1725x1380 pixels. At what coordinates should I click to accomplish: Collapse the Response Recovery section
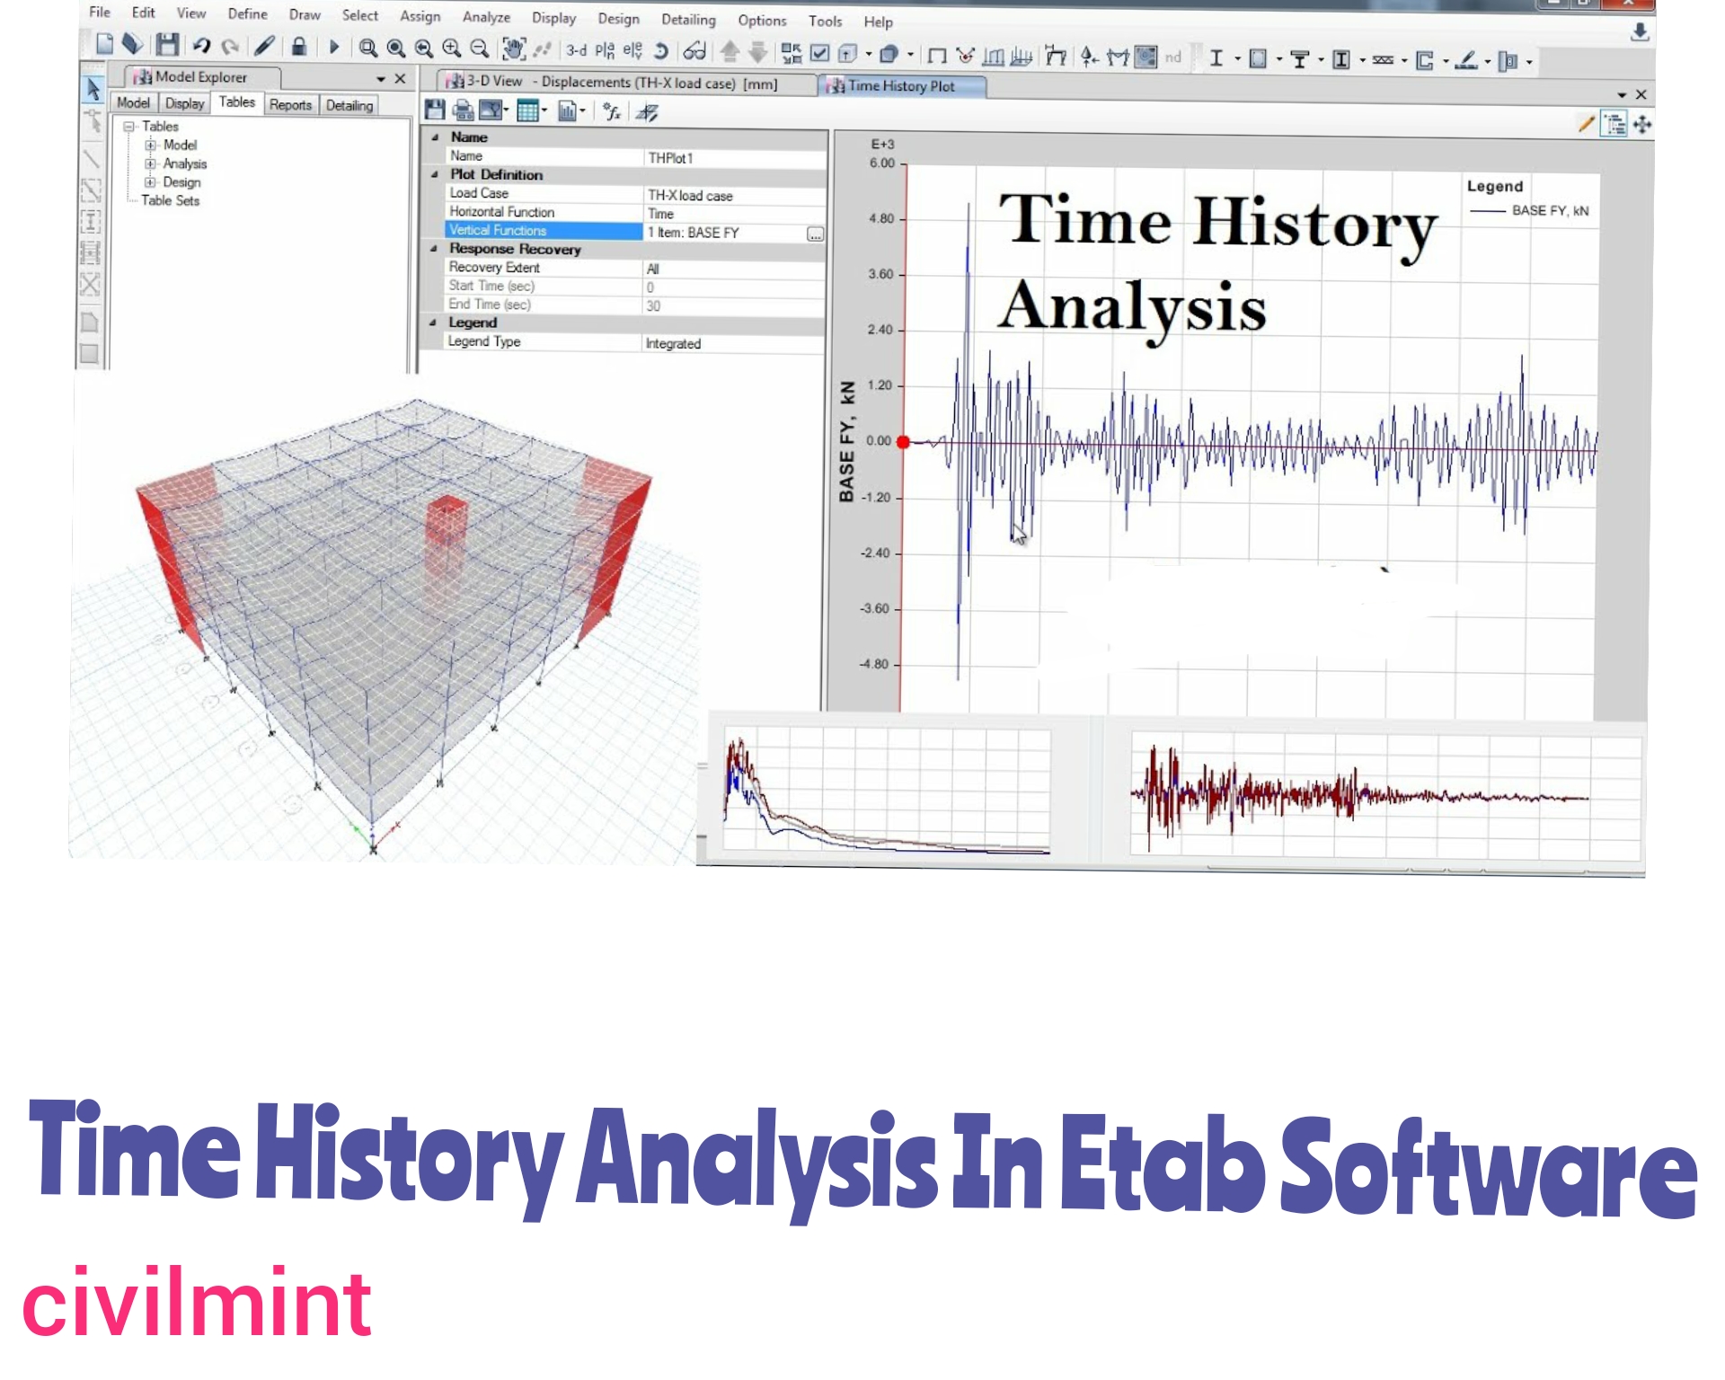pyautogui.click(x=434, y=248)
